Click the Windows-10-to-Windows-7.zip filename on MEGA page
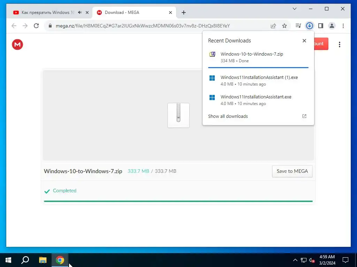This screenshot has width=357, height=267. tap(83, 171)
